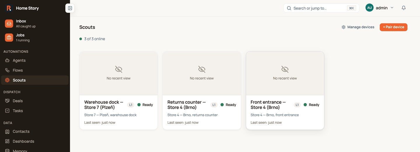This screenshot has height=152, width=420.
Task: Open the Front entrance preview thumbnail
Action: click(x=285, y=73)
